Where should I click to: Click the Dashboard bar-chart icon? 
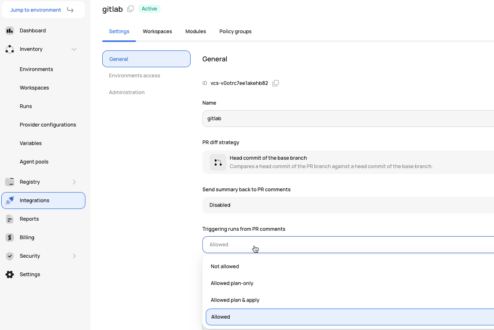point(10,31)
